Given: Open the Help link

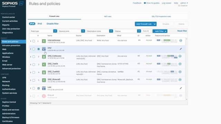Looking at the screenshot, I should coord(176,3).
